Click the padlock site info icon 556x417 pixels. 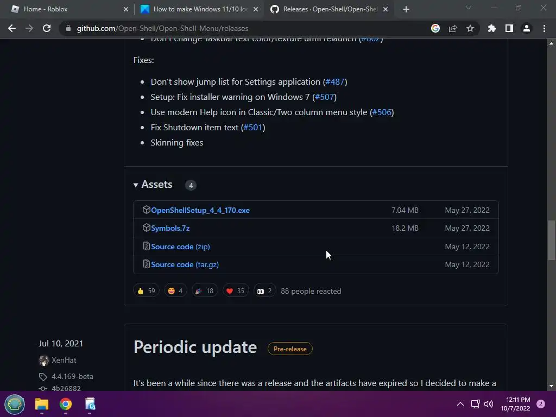coord(68,28)
